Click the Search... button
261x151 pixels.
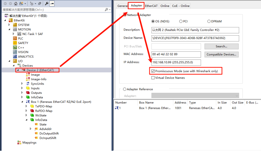[x=221, y=47]
